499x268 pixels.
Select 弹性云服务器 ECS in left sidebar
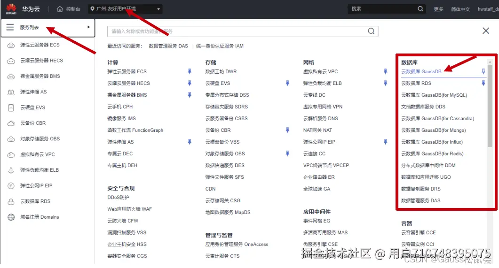click(40, 45)
